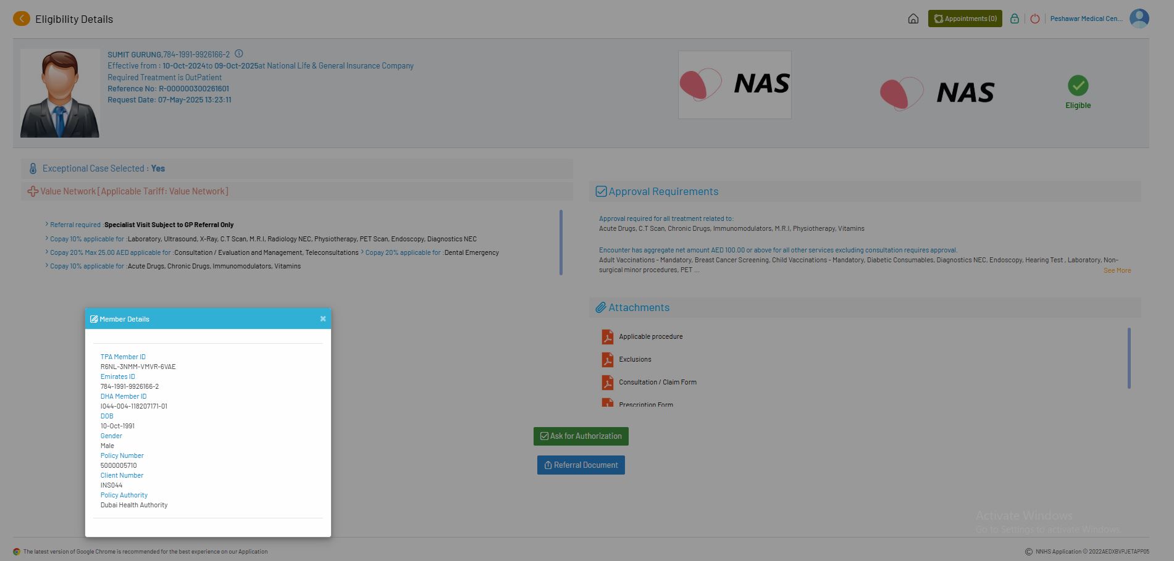Screen dimensions: 1174x561
Task: Click the green lock icon
Action: click(x=1014, y=19)
